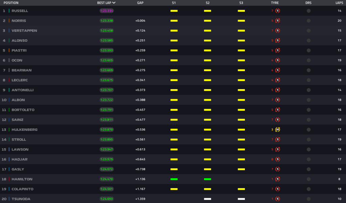Click the Tyre column header

(275, 3)
